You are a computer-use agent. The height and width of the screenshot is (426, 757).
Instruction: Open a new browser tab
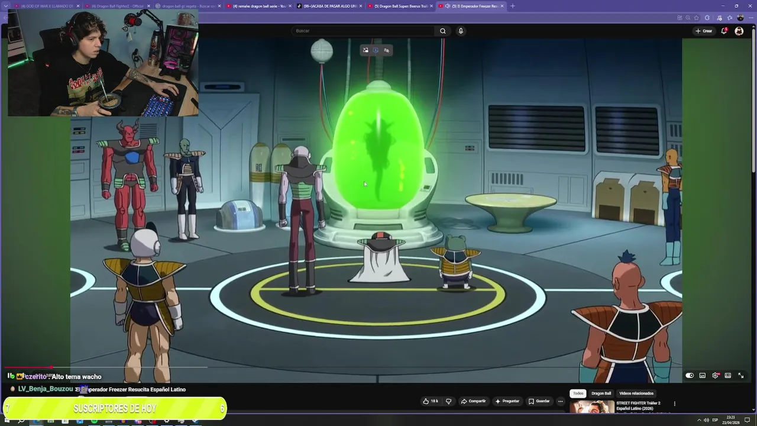point(512,6)
